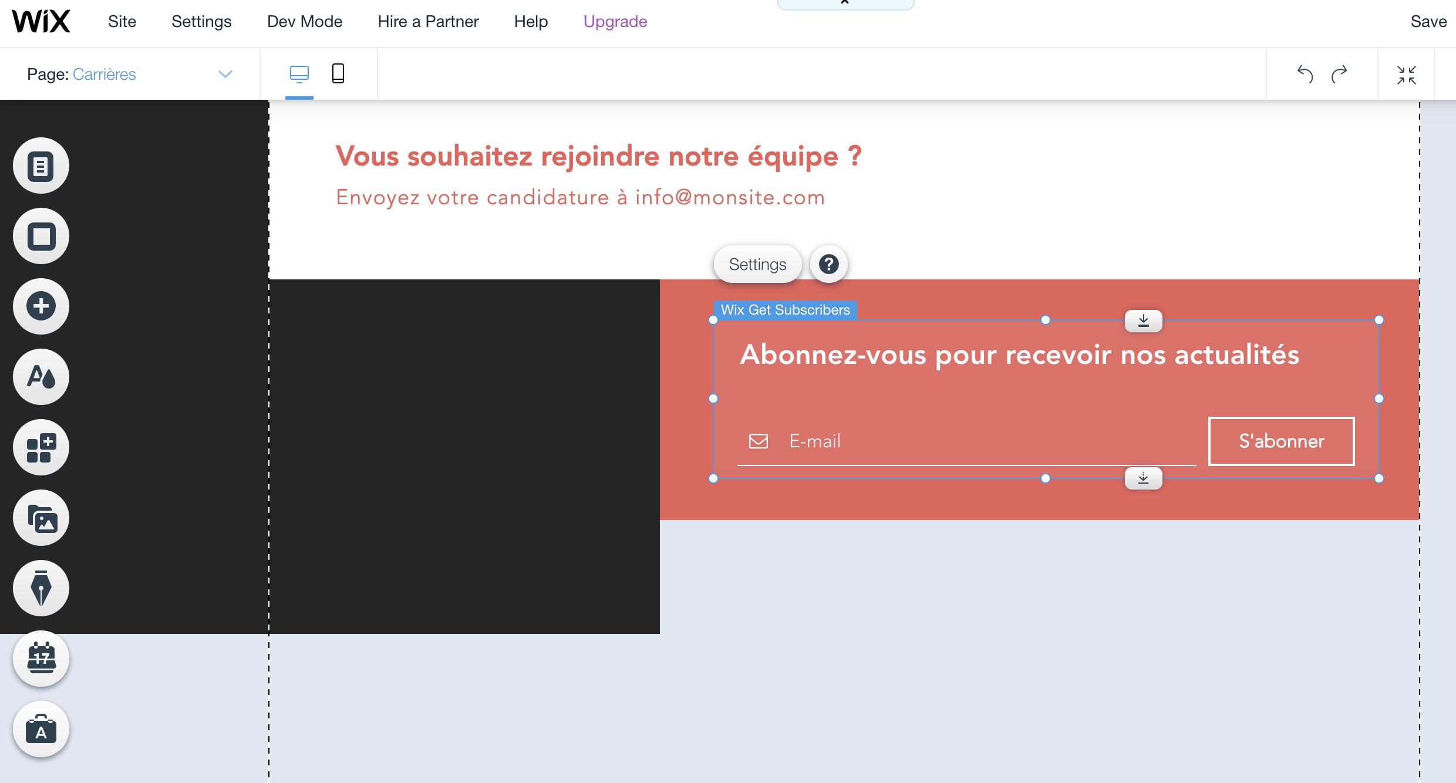
Task: Open the Bookings calendar icon
Action: point(41,659)
